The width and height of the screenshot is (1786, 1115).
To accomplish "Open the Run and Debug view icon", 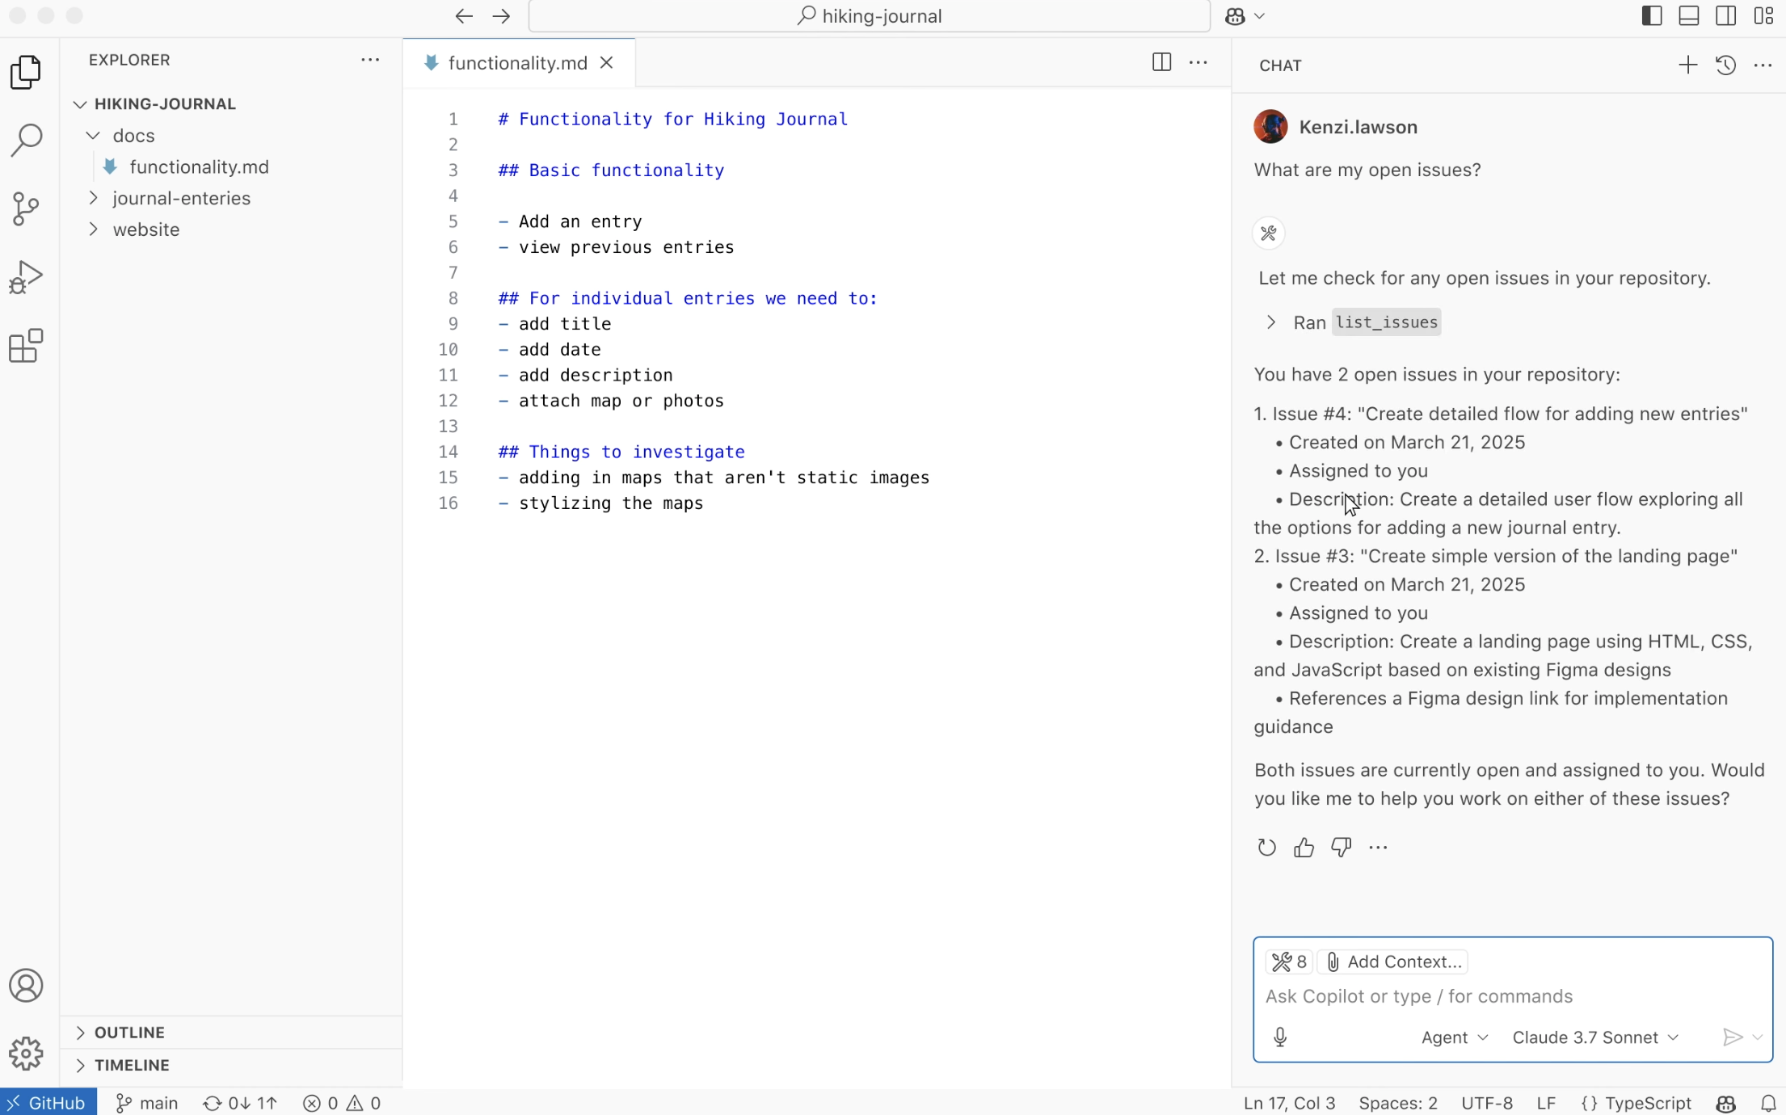I will click(x=26, y=277).
